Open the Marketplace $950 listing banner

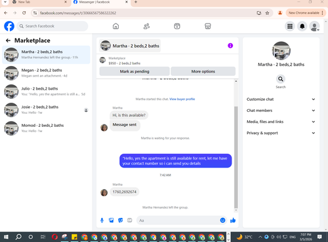pos(167,61)
